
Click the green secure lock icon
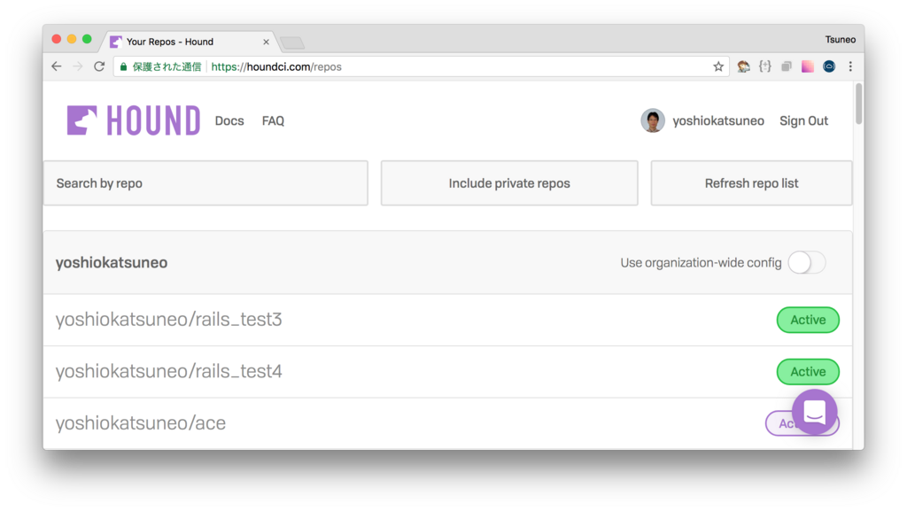(123, 66)
